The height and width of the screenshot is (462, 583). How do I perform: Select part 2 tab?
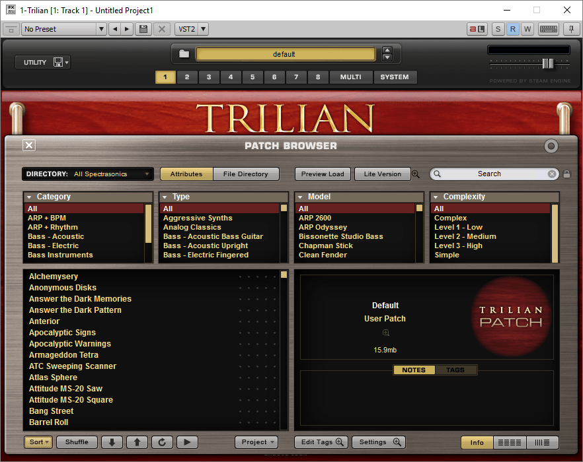[187, 77]
